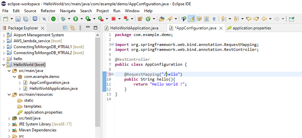The width and height of the screenshot is (302, 138).
Task: Click the Previous Annotation up-arrow icon
Action: (236, 19)
